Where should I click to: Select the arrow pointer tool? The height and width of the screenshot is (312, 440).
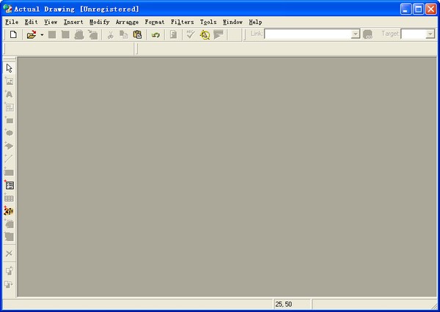point(9,68)
